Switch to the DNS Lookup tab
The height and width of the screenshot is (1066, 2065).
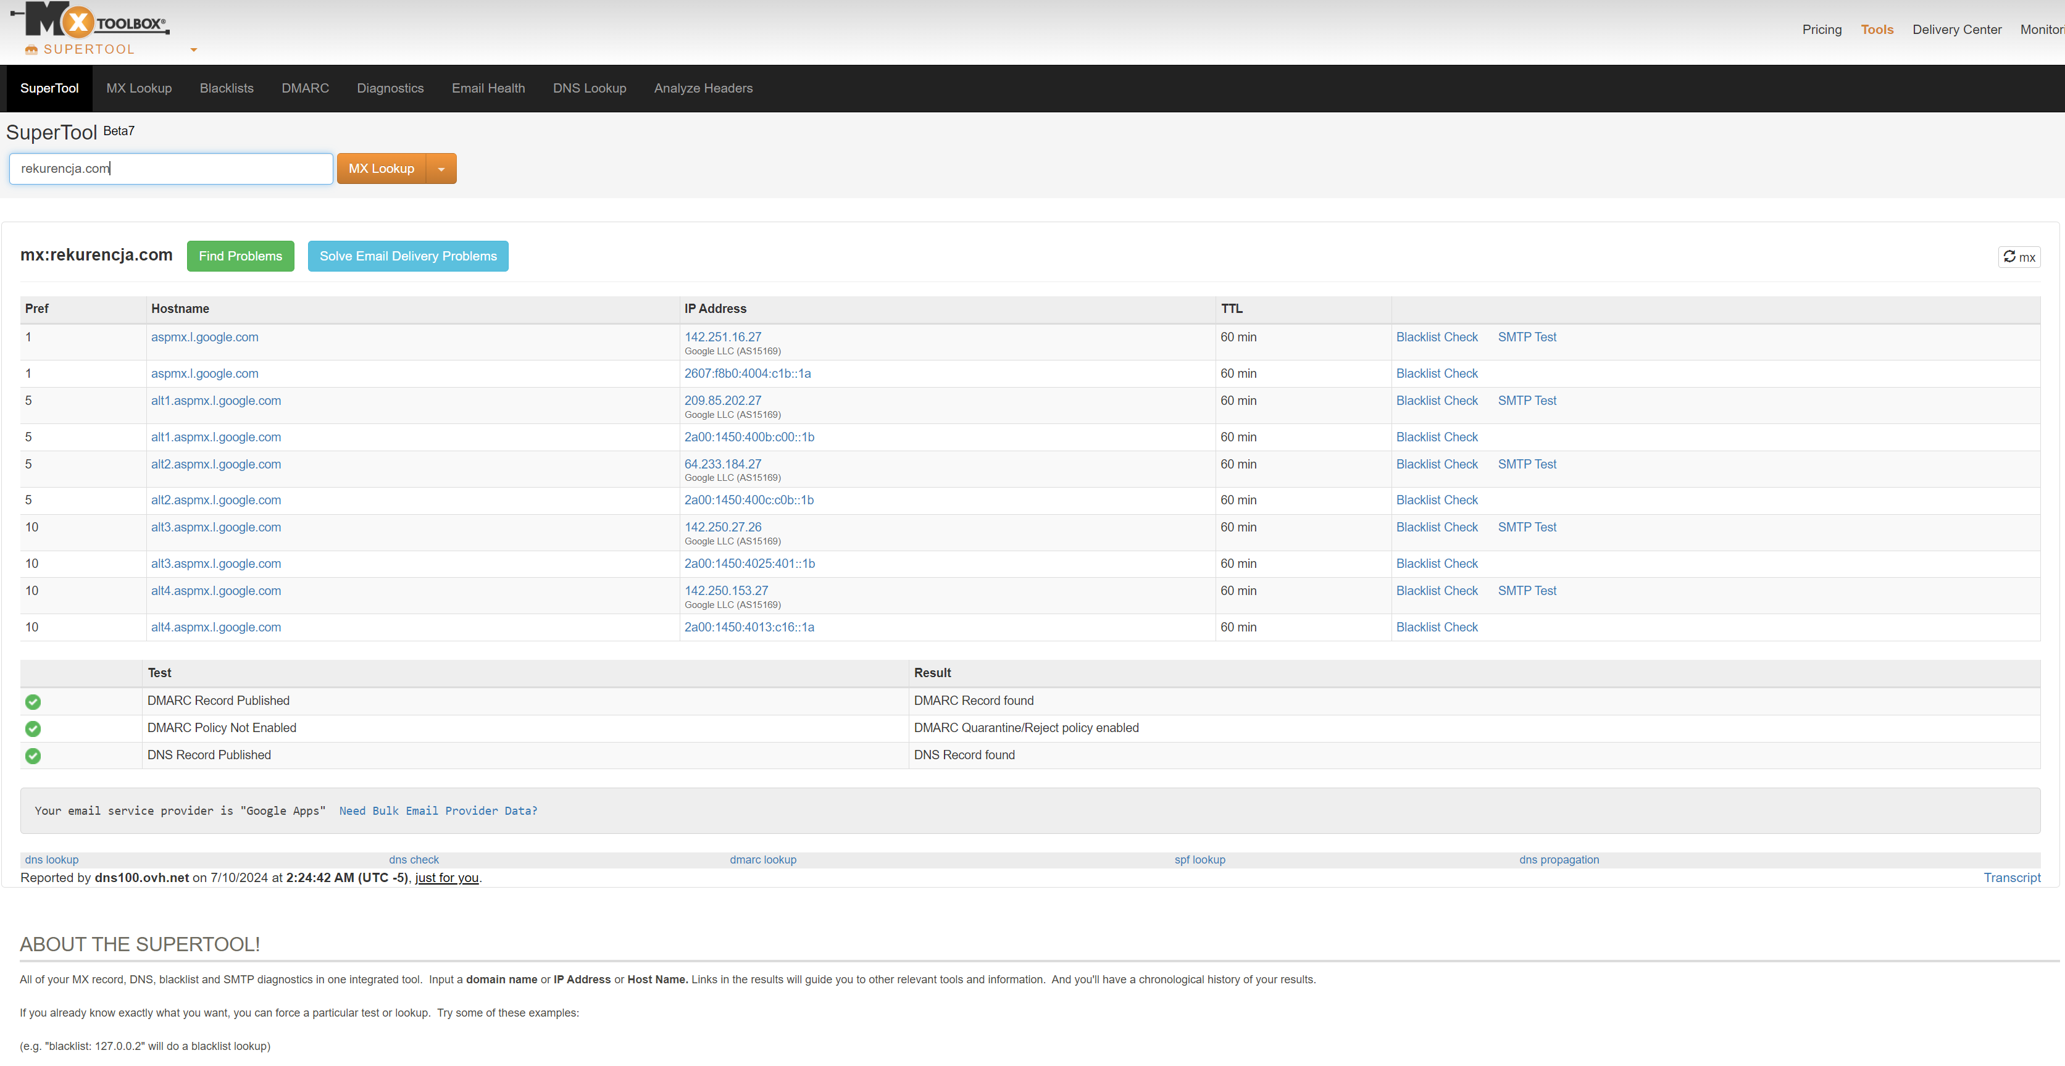[589, 88]
